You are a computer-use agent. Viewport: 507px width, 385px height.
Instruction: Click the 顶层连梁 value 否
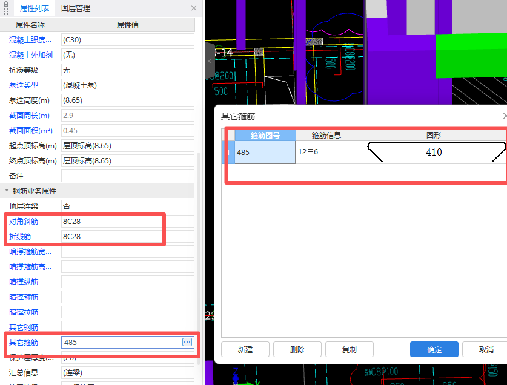pos(128,206)
